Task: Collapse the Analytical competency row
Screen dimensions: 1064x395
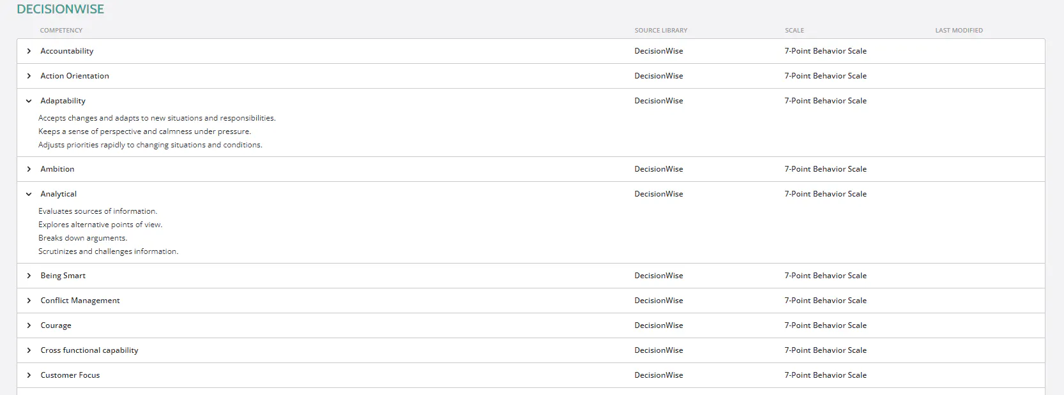Action: tap(29, 194)
